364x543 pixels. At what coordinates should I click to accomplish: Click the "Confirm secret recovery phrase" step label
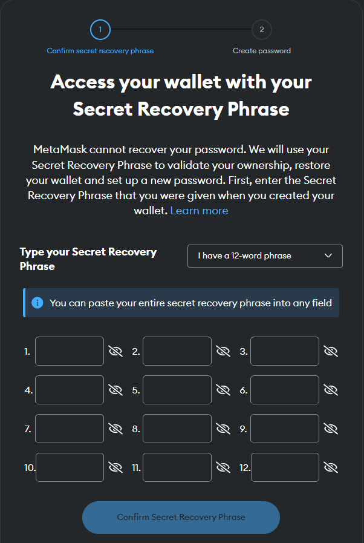click(100, 51)
